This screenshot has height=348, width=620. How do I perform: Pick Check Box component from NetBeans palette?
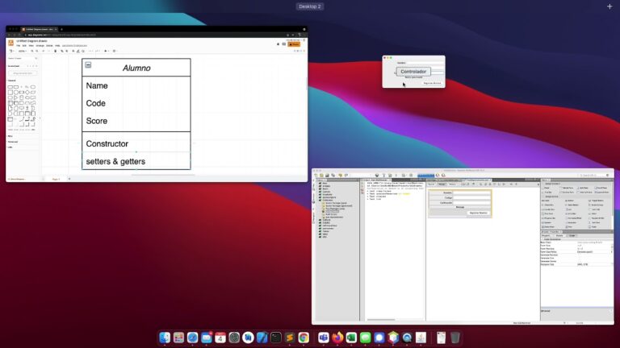pyautogui.click(x=548, y=205)
